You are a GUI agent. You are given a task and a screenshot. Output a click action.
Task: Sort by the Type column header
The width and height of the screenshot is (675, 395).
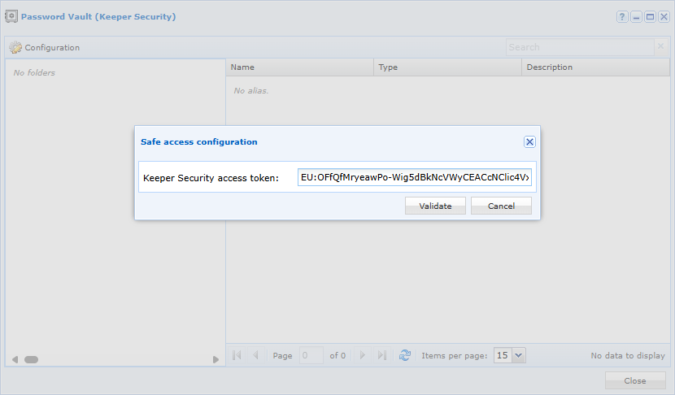(448, 67)
